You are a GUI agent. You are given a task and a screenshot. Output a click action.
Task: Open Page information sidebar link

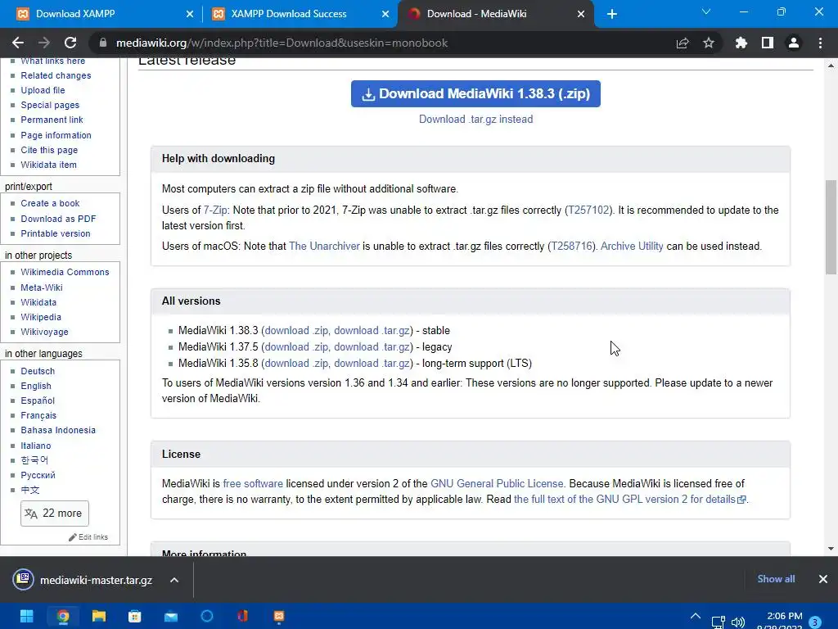[56, 135]
